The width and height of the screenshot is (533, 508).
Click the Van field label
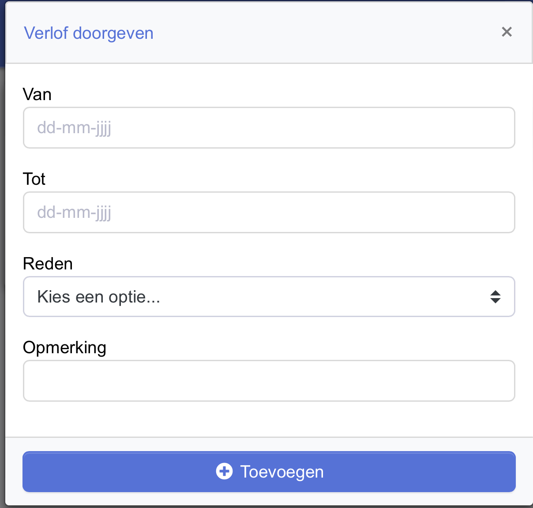point(37,94)
